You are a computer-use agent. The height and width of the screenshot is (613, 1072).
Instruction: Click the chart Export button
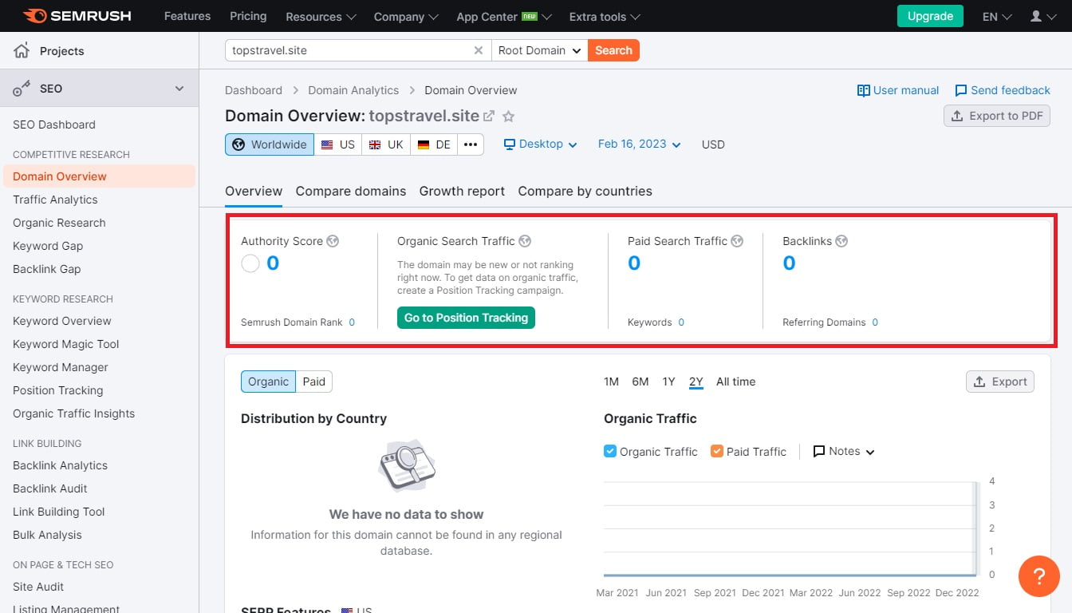1000,382
